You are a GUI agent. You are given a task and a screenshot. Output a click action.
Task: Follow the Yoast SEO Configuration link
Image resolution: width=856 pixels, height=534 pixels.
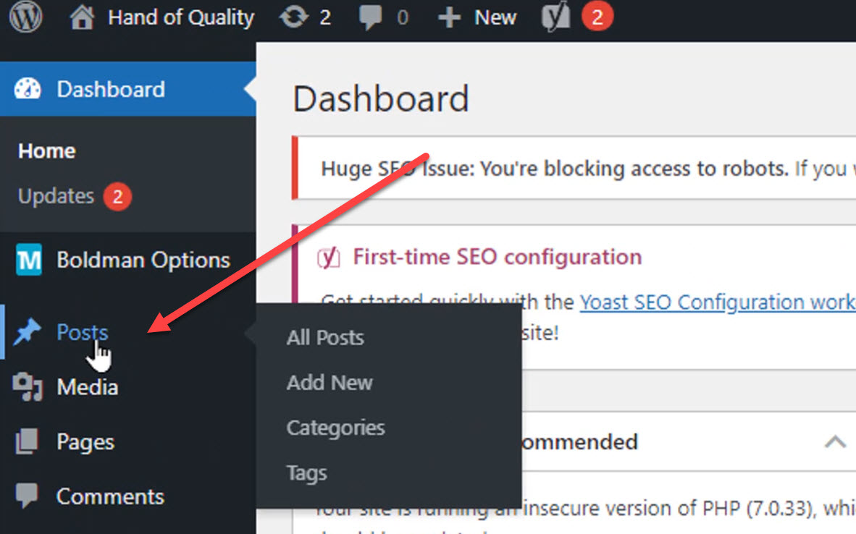718,302
